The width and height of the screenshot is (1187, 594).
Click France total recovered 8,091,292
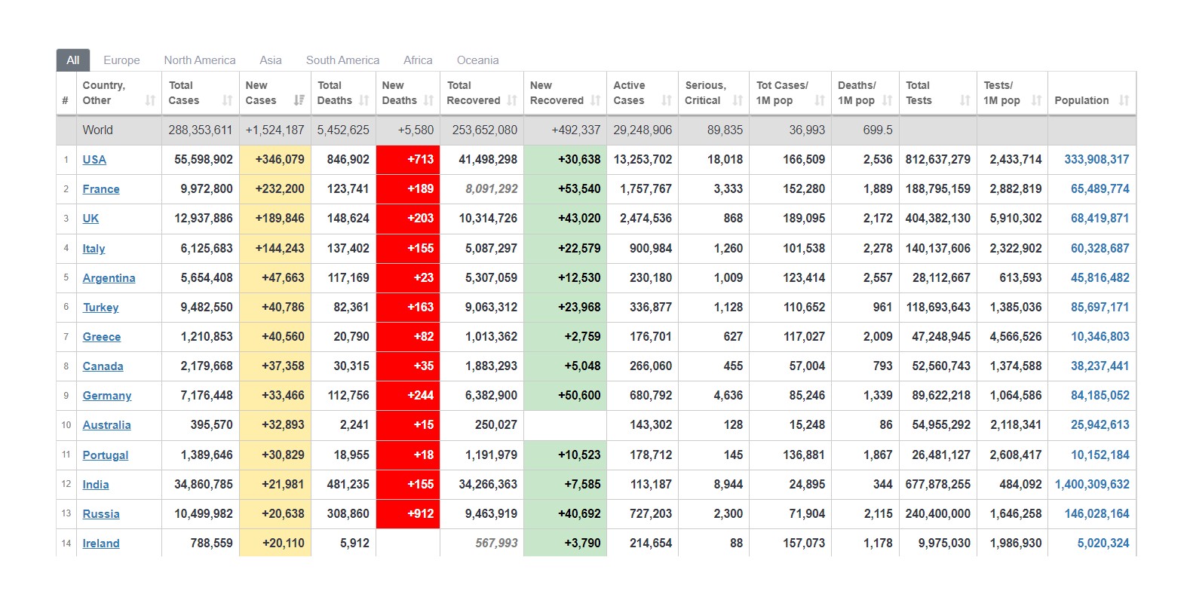(492, 189)
